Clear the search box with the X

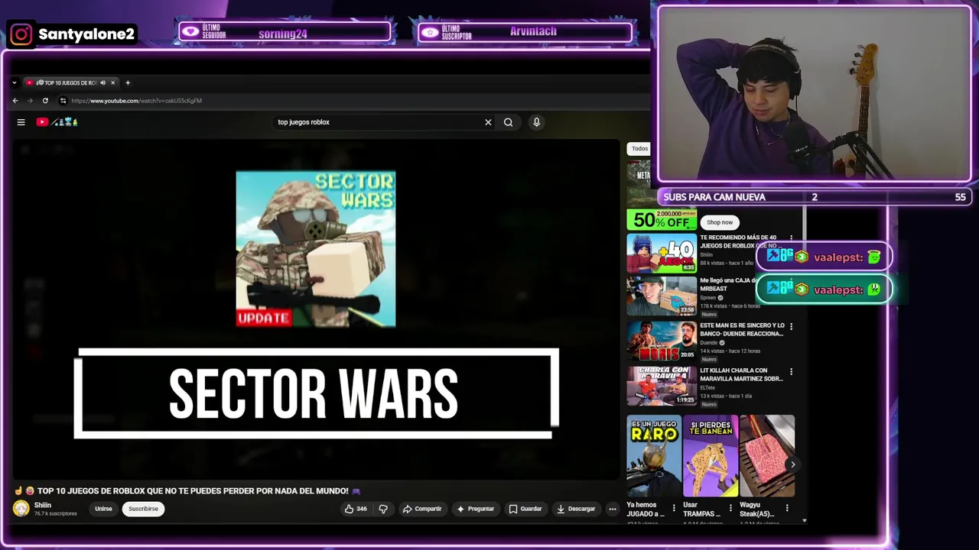(x=488, y=122)
